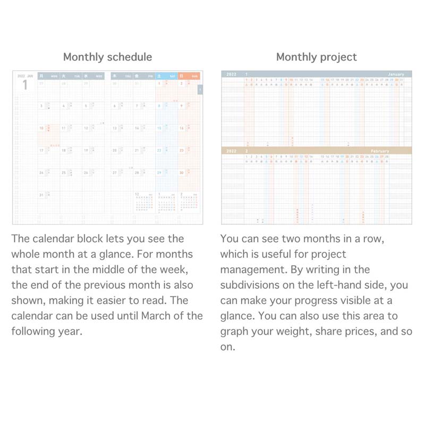Open the orange-highlighted day 10 cell
This screenshot has height=425, width=425.
click(48, 135)
